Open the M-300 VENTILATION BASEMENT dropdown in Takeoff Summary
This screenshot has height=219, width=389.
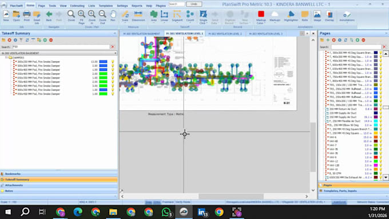(116, 53)
